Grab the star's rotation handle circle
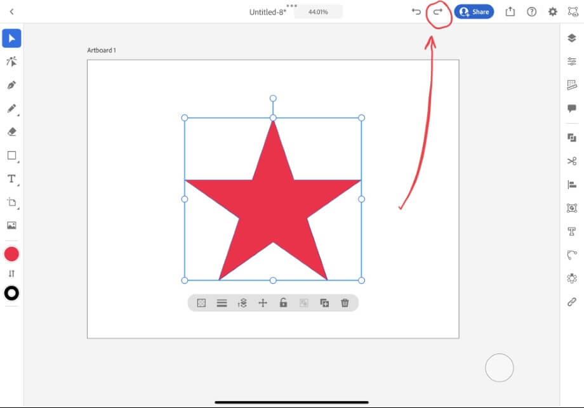 tap(273, 98)
